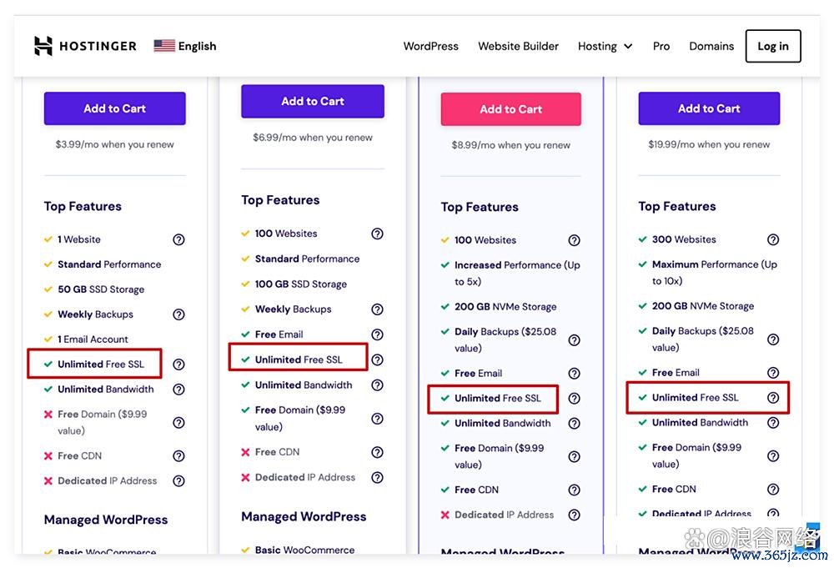
Task: Open help icon beside "1 Website"
Action: tap(178, 240)
